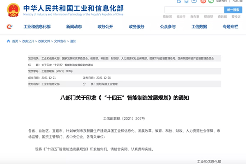Viewport: 246px width, 164px height.
Task: Click the article headline 八部门关于印发…的通知
Action: (125, 98)
